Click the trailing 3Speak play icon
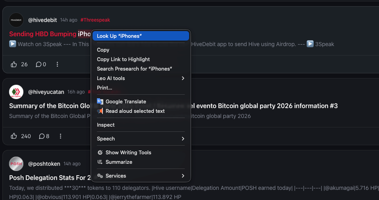 pos(310,44)
